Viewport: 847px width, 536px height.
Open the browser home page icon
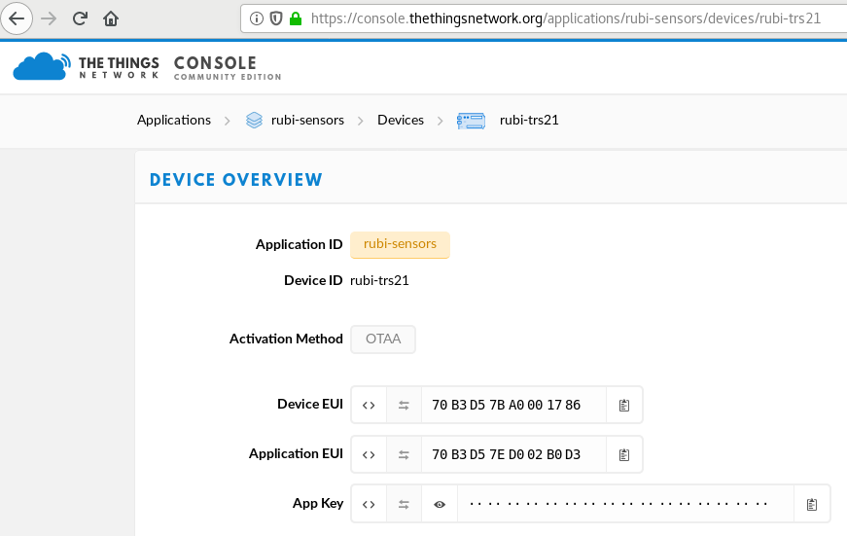[111, 18]
